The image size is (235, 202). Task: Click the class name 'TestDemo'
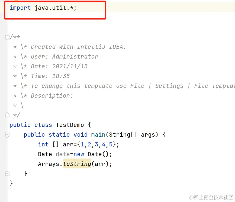click(x=70, y=125)
